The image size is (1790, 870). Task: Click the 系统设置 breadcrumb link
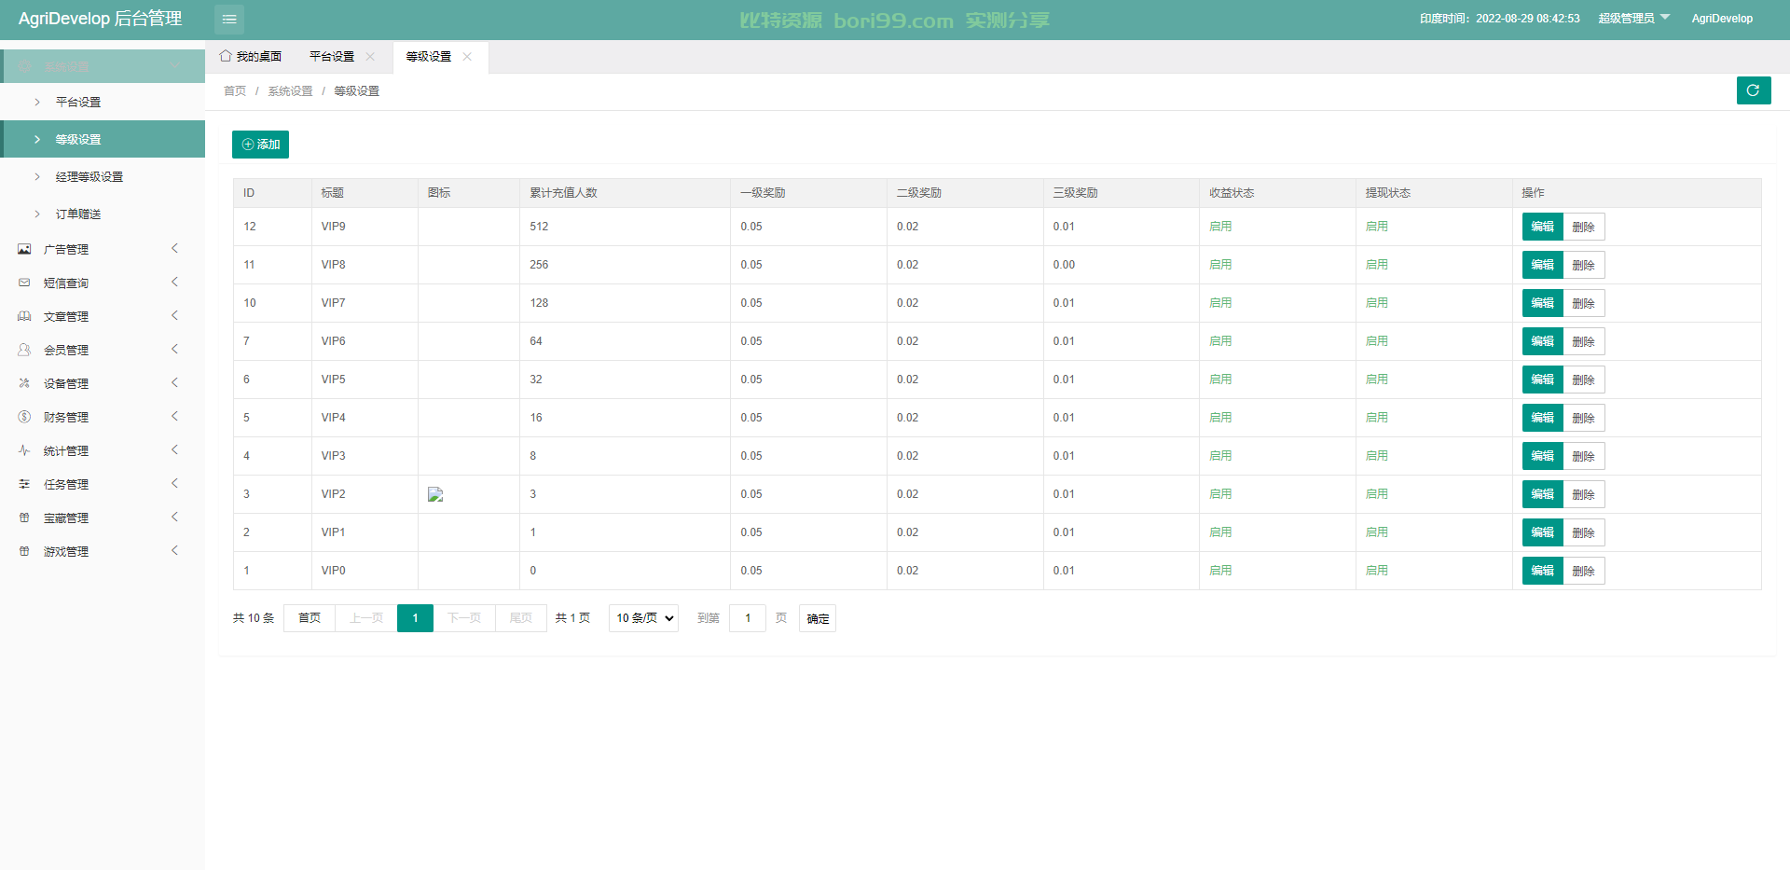pyautogui.click(x=290, y=91)
